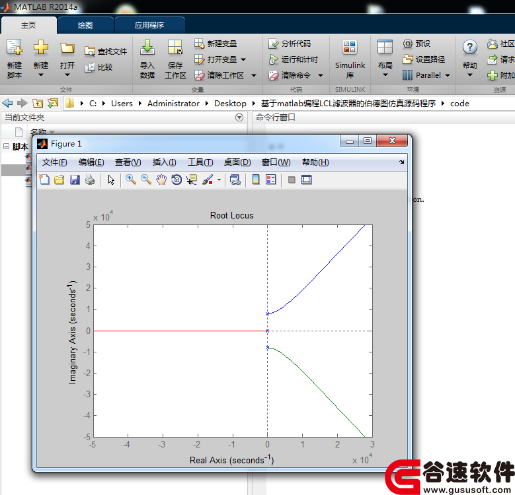Image resolution: width=515 pixels, height=495 pixels.
Task: Click the Compare files button
Action: tap(99, 67)
